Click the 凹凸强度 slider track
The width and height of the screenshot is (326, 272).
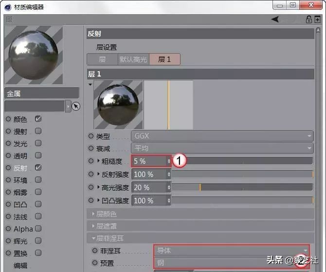pos(242,200)
